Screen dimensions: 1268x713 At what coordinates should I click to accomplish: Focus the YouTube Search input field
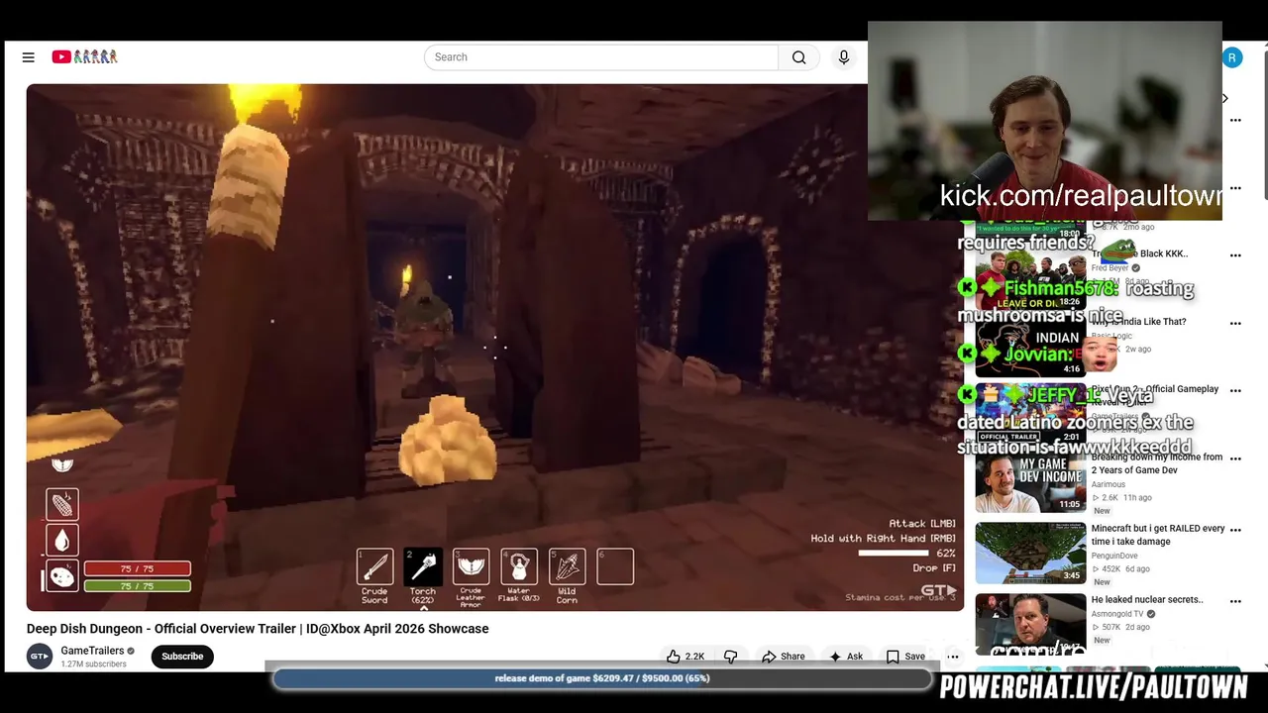click(x=601, y=57)
